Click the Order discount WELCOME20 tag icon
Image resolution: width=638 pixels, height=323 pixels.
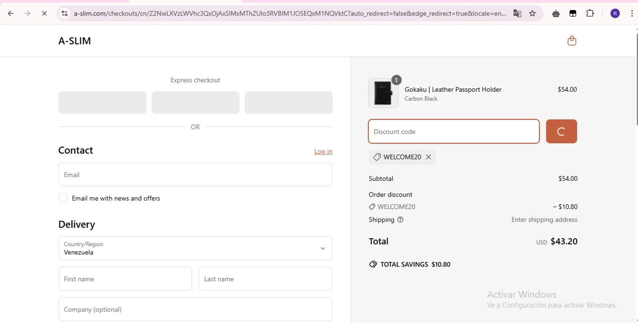point(372,207)
